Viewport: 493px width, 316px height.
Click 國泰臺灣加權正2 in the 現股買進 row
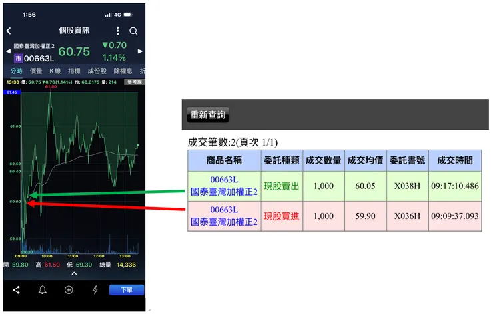[224, 222]
